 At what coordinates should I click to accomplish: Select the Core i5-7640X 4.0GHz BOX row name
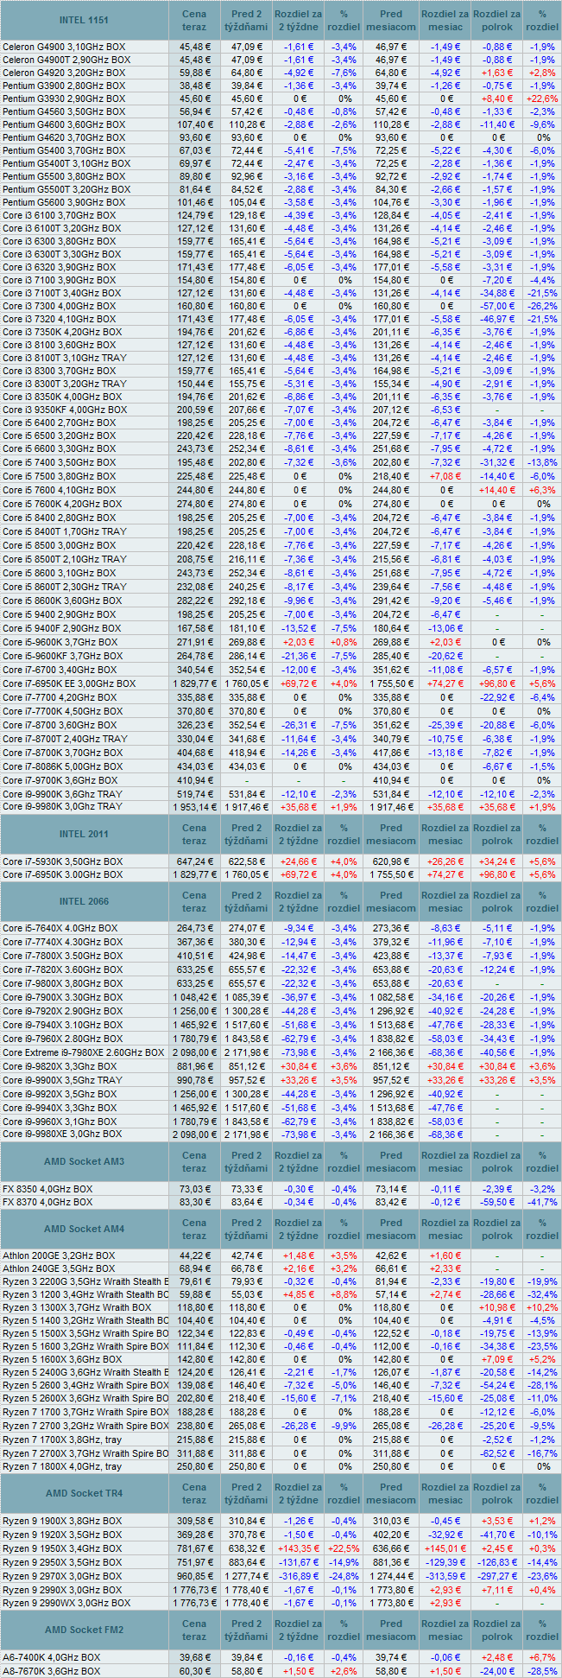[x=60, y=929]
